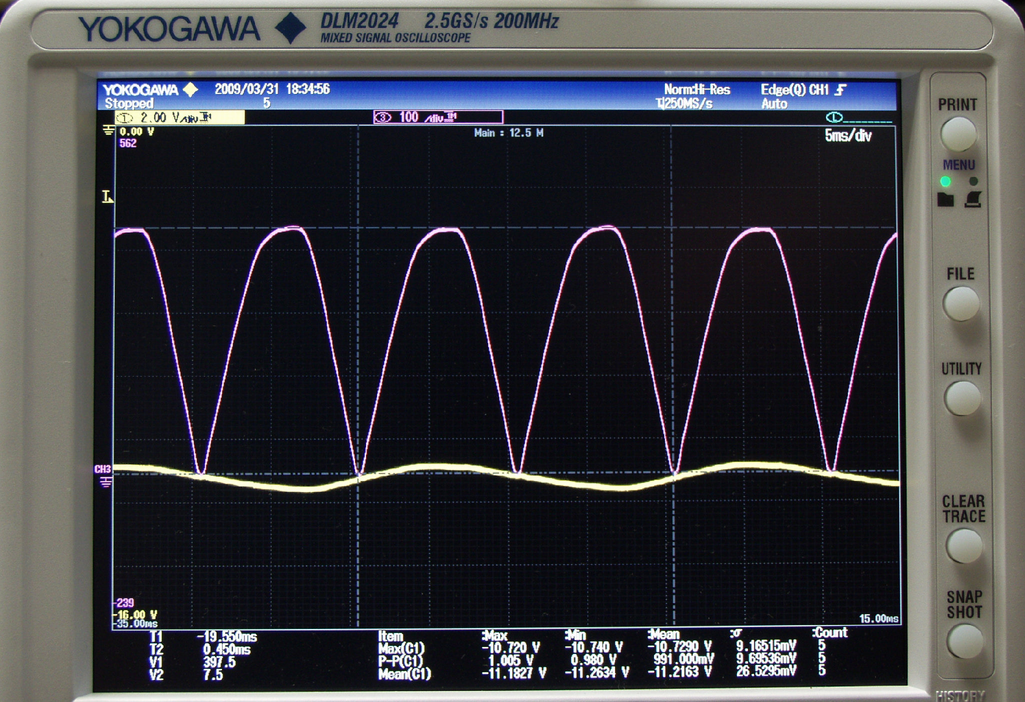Viewport: 1025px width, 702px height.
Task: Click the Stopped acquisition status
Action: pos(129,103)
